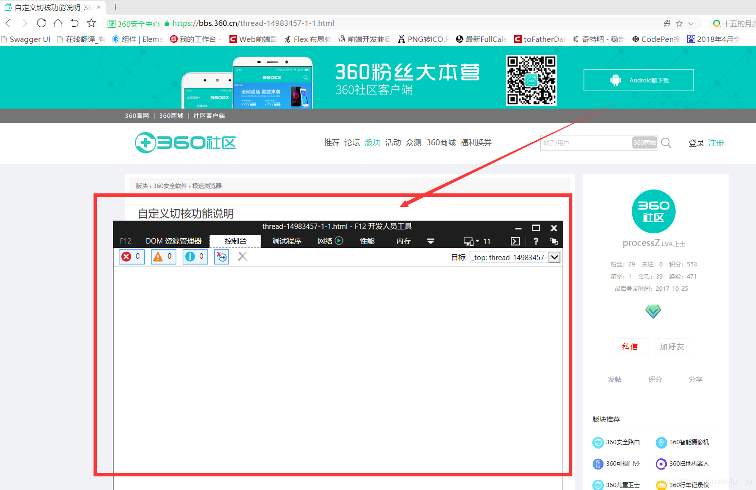
Task: Select the 活动 navigation item
Action: 393,142
